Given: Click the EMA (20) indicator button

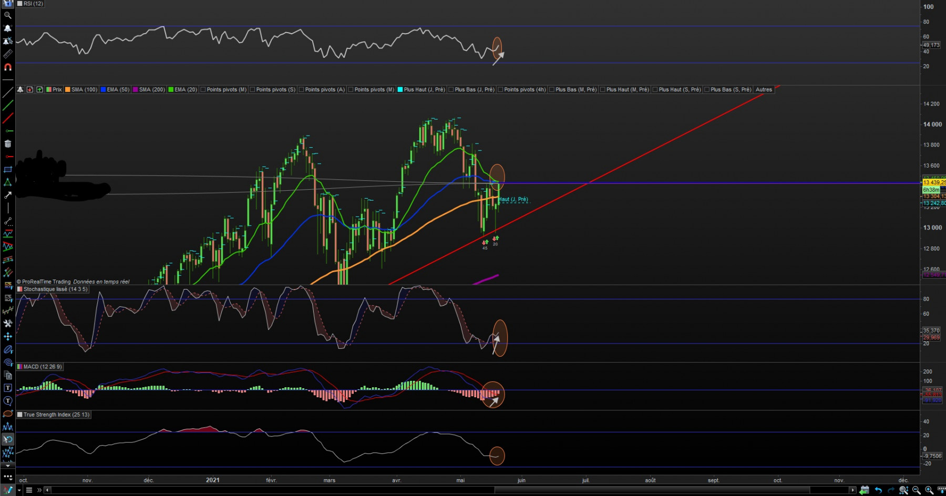Looking at the screenshot, I should click(x=183, y=89).
